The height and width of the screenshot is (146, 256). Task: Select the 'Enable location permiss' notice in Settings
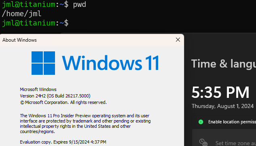[x=224, y=122]
